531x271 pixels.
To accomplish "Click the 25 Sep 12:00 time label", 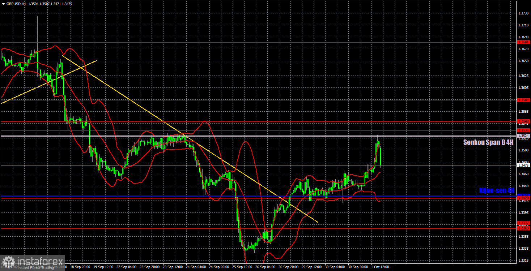I will (242, 267).
